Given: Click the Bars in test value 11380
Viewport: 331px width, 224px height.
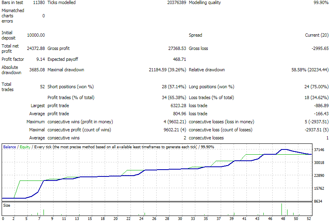Looking at the screenshot, I should [39, 3].
